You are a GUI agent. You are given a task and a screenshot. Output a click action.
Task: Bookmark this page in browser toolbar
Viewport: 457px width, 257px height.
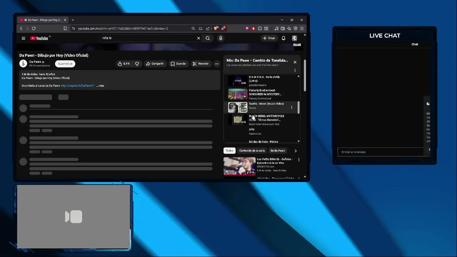[x=65, y=29]
